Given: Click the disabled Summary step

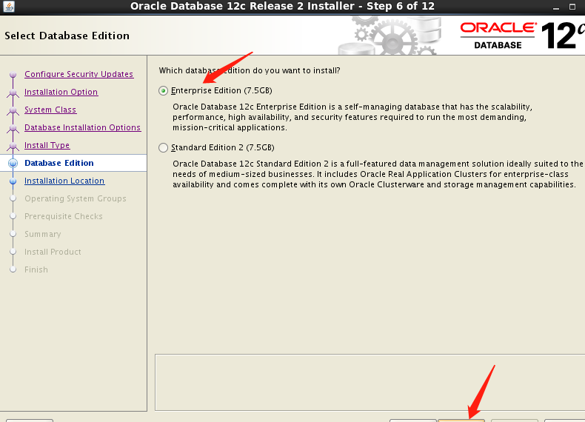Looking at the screenshot, I should 42,234.
